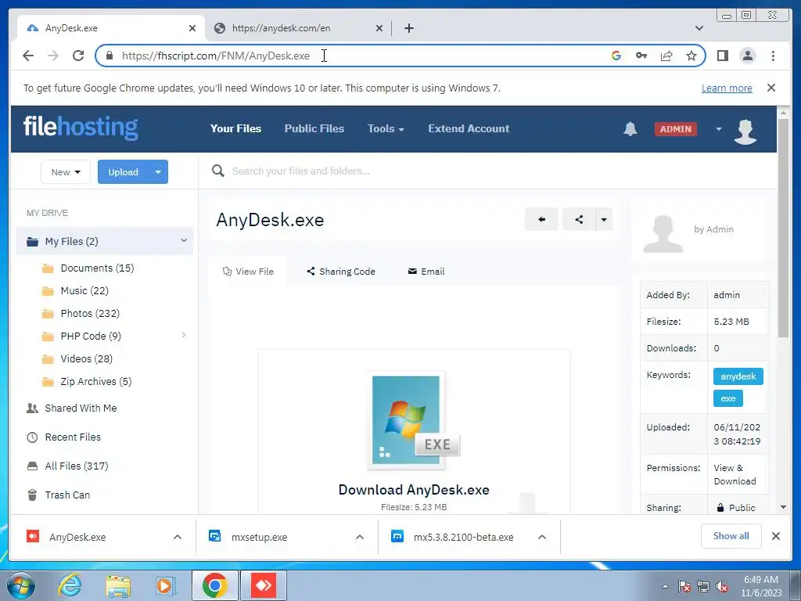Click the share page icon in address bar

666,56
